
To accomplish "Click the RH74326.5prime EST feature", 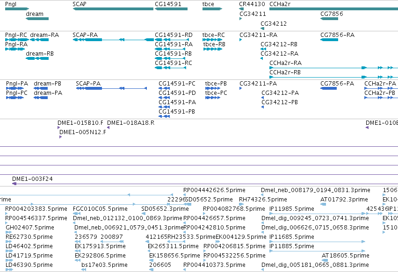I will (241, 204).
